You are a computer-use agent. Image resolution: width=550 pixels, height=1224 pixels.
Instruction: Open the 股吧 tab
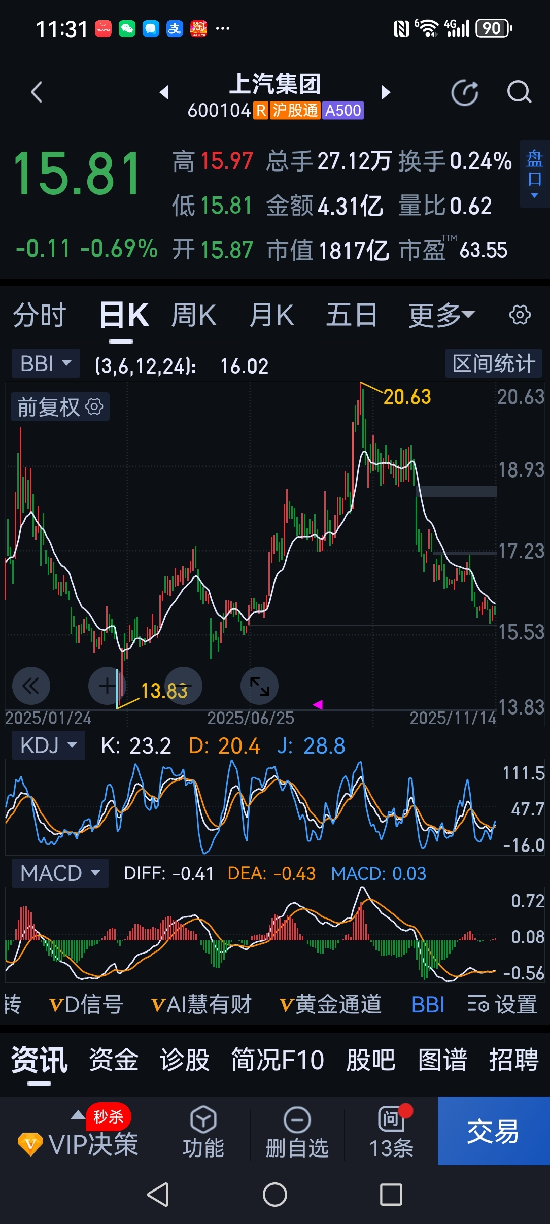pyautogui.click(x=370, y=1060)
